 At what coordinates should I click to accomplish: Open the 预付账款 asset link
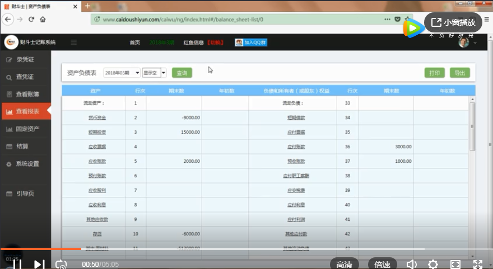97,176
